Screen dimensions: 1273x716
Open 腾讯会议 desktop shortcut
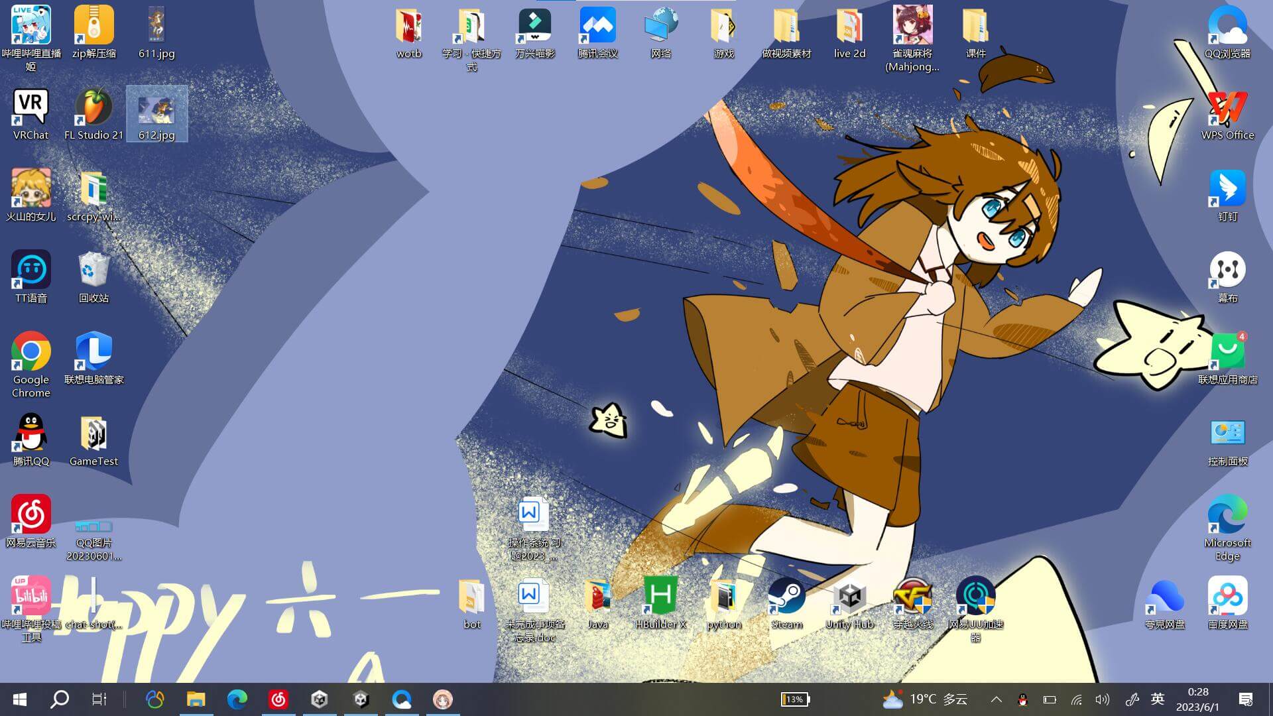coord(597,33)
